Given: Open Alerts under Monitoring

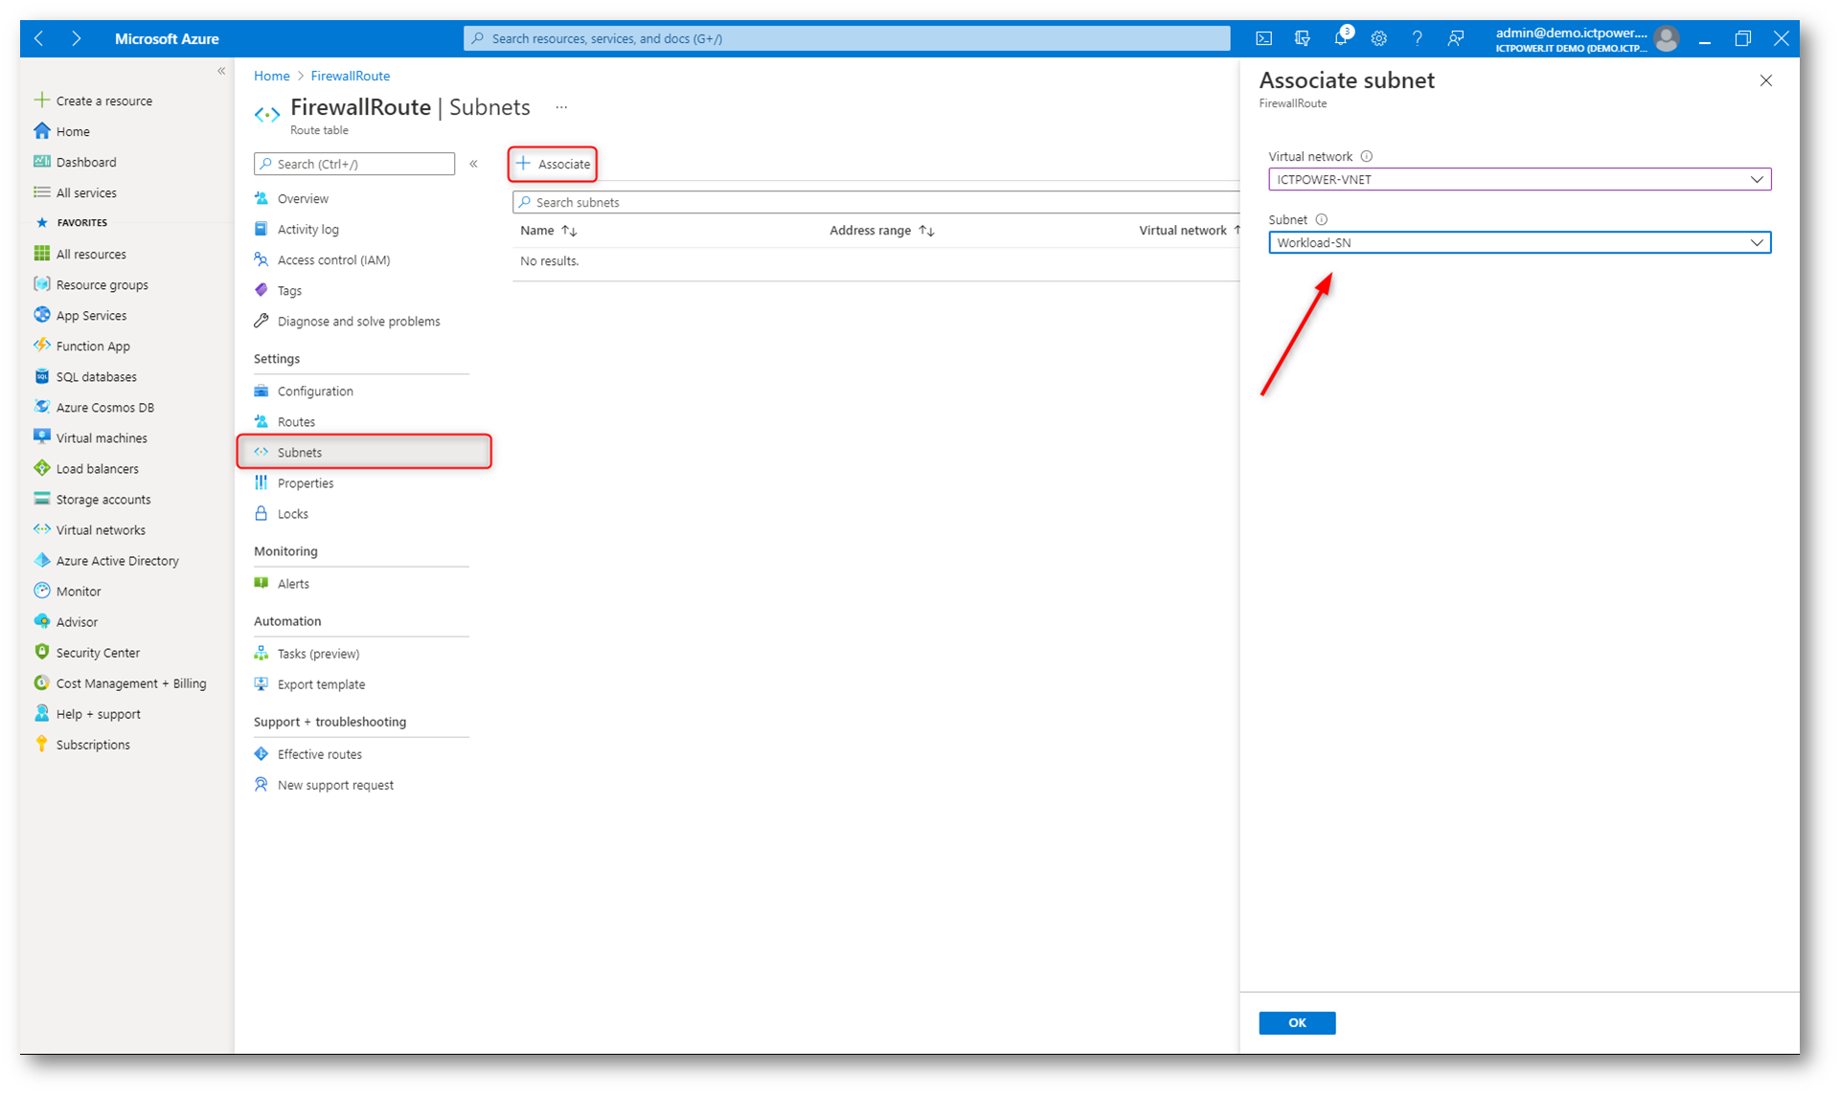Looking at the screenshot, I should point(293,584).
